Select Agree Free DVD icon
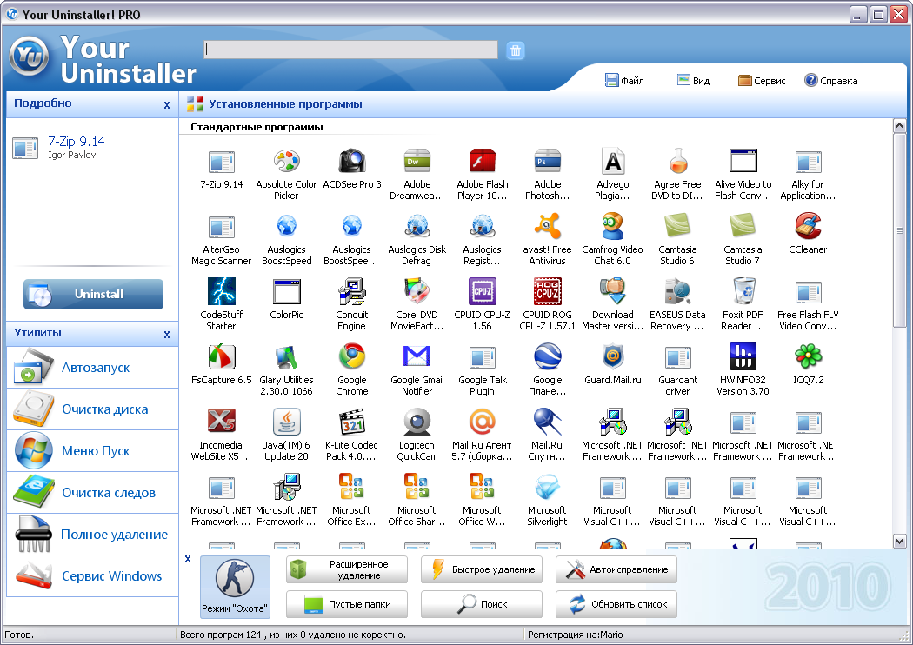This screenshot has width=913, height=645. [677, 162]
